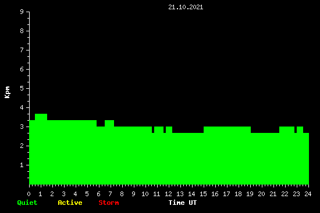320x213 pixels.
Task: Select the red Storm legend label
Action: point(109,203)
